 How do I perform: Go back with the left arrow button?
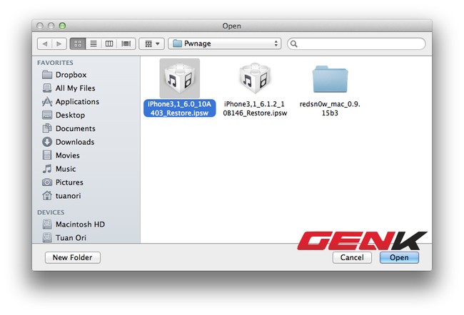(45, 43)
